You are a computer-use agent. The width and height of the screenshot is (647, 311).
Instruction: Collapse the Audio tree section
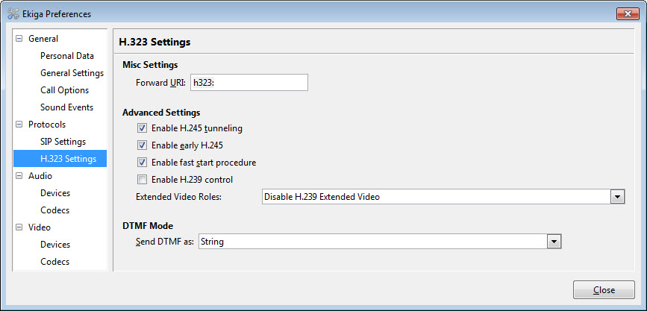[x=19, y=176]
